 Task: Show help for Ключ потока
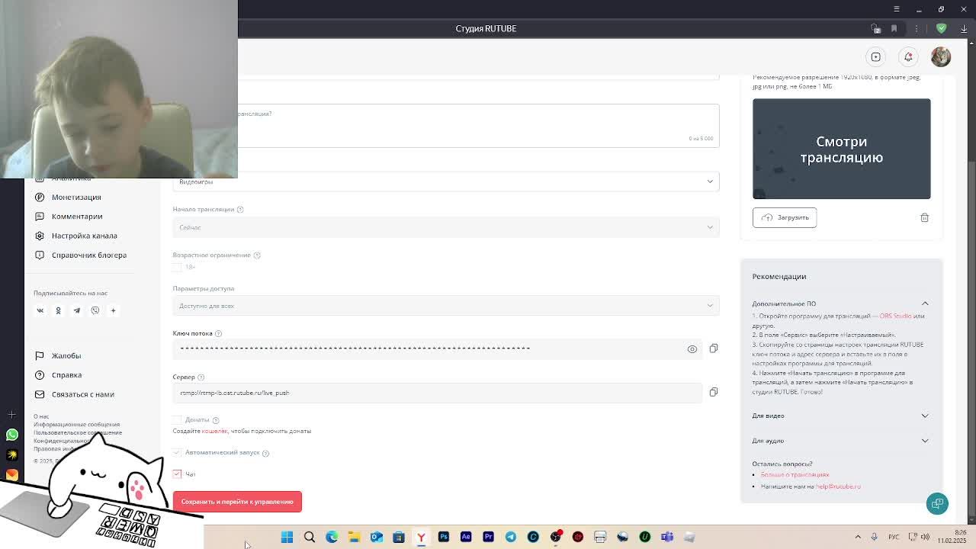coord(218,333)
